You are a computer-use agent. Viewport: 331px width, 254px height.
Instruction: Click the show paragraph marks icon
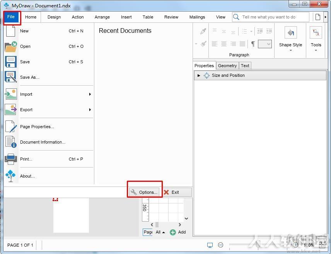(253, 44)
